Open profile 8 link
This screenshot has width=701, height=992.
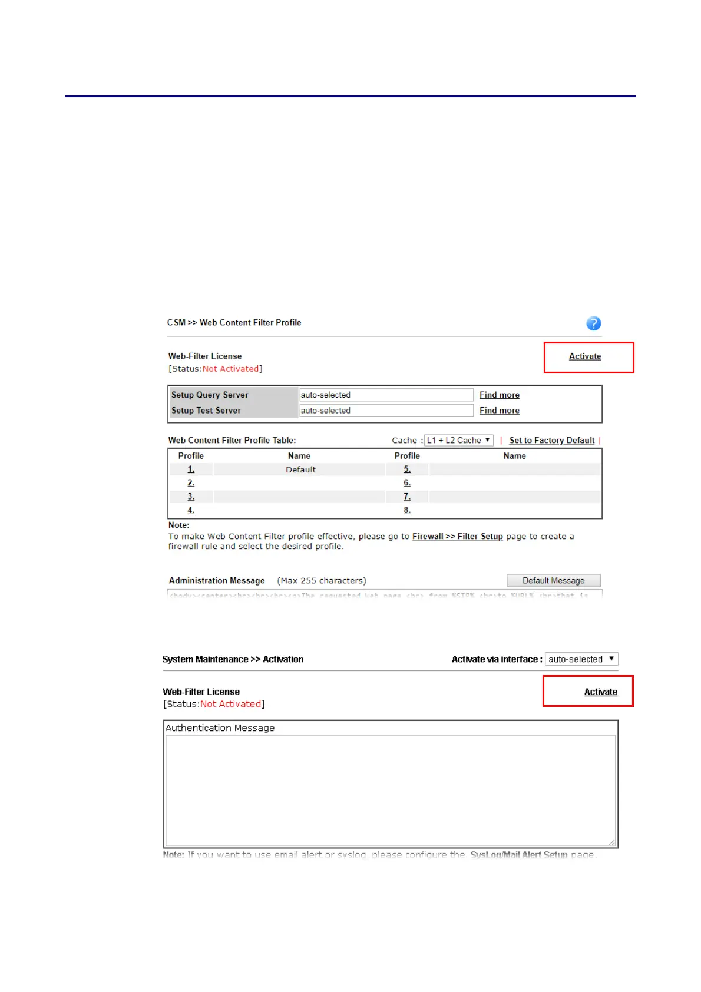coord(407,511)
